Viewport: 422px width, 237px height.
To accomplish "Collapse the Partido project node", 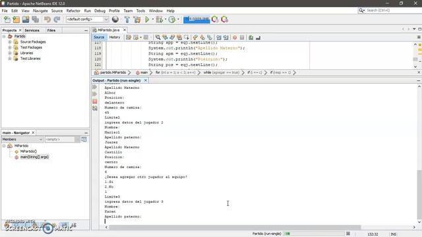I will coord(4,36).
